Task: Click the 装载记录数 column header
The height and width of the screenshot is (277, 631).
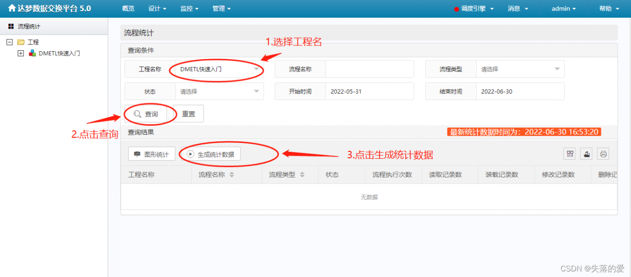Action: point(502,174)
